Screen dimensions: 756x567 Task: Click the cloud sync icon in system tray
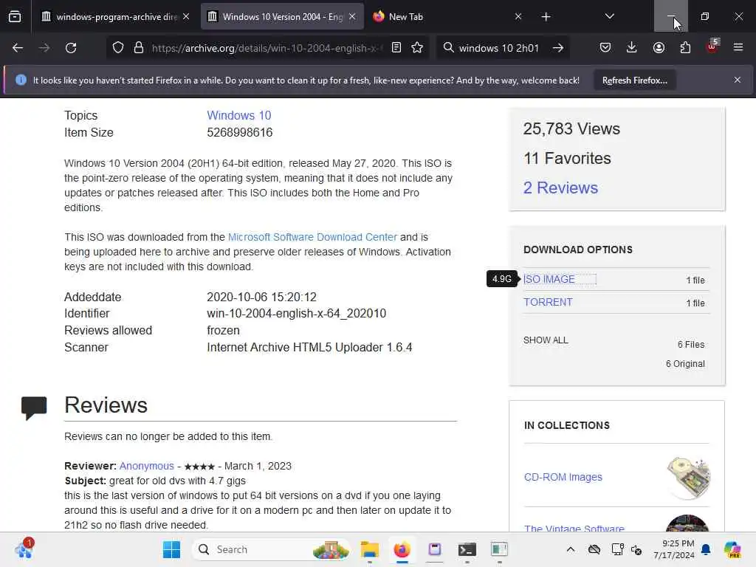(x=594, y=549)
